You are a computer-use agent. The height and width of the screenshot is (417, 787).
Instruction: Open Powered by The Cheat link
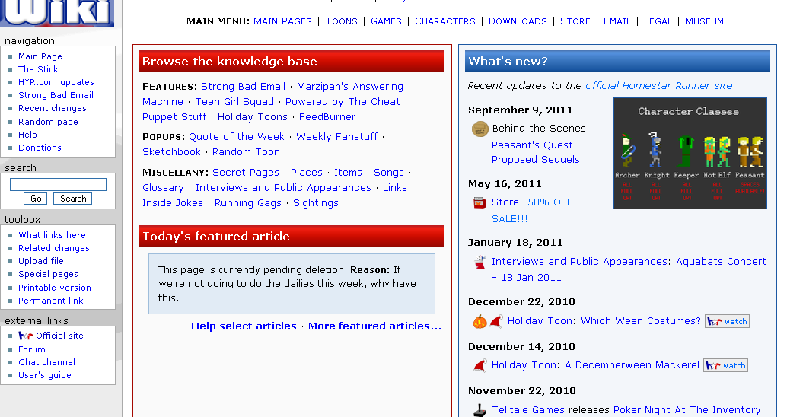pos(343,101)
